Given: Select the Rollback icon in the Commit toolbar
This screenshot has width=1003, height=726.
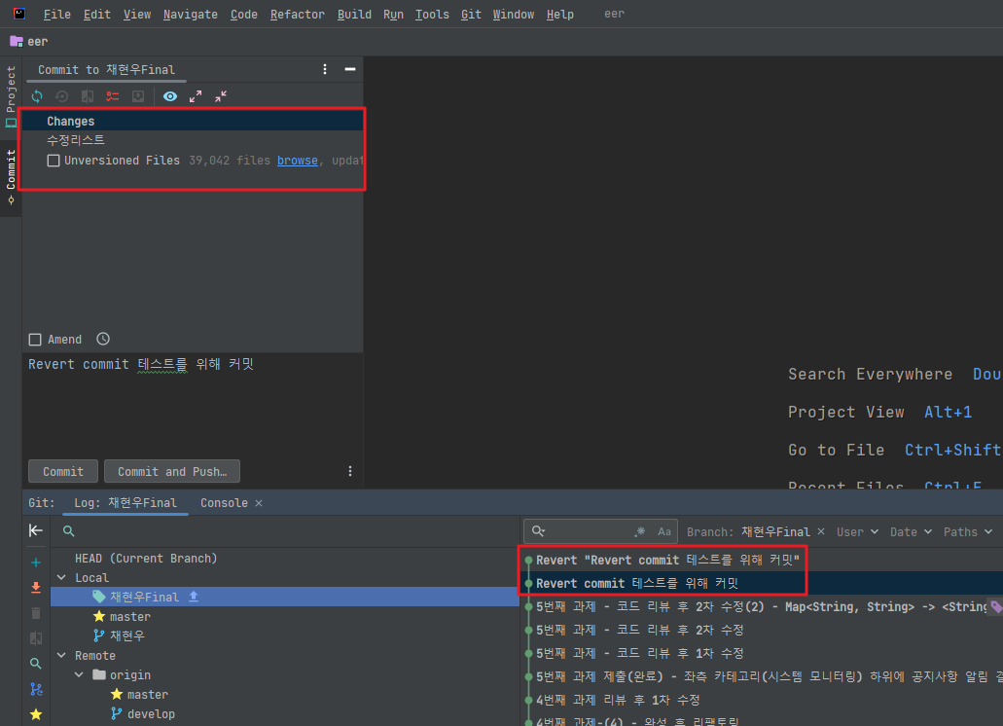Looking at the screenshot, I should (x=61, y=96).
